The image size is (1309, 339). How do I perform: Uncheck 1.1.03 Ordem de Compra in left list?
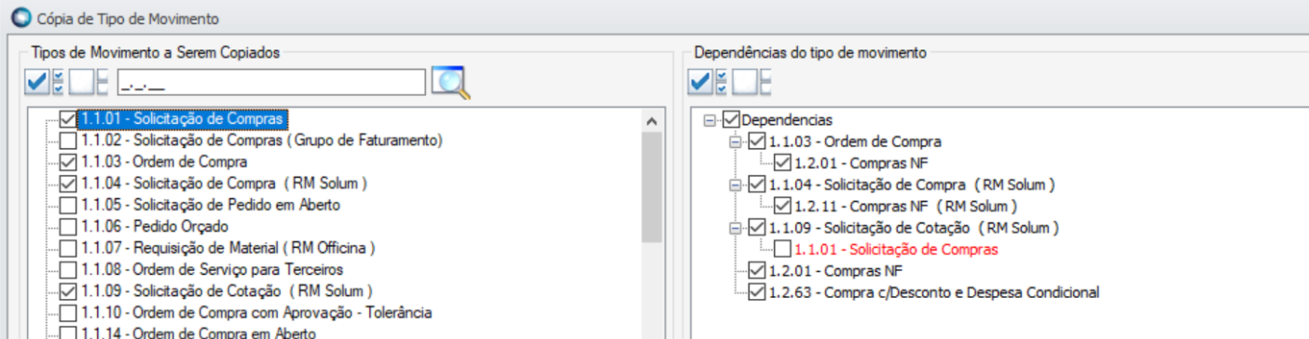tap(68, 163)
